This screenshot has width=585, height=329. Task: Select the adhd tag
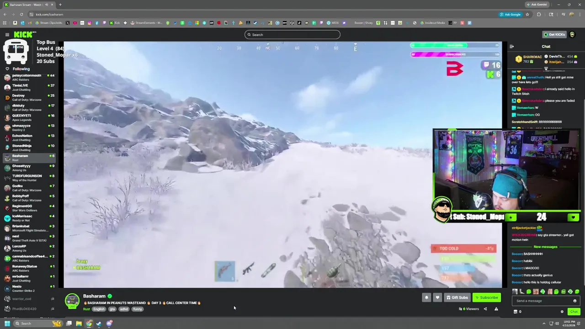coord(124,309)
